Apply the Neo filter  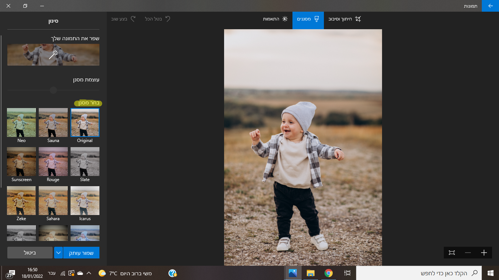pyautogui.click(x=21, y=122)
